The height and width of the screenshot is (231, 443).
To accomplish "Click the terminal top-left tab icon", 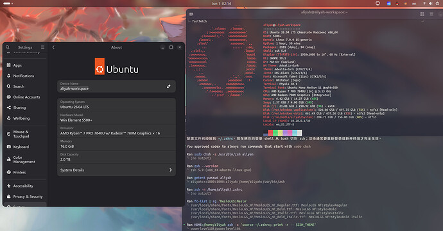I will (191, 14).
